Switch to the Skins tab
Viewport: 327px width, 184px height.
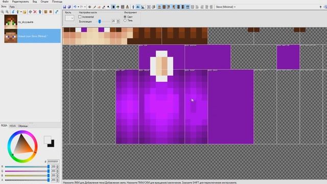pyautogui.click(x=4, y=7)
